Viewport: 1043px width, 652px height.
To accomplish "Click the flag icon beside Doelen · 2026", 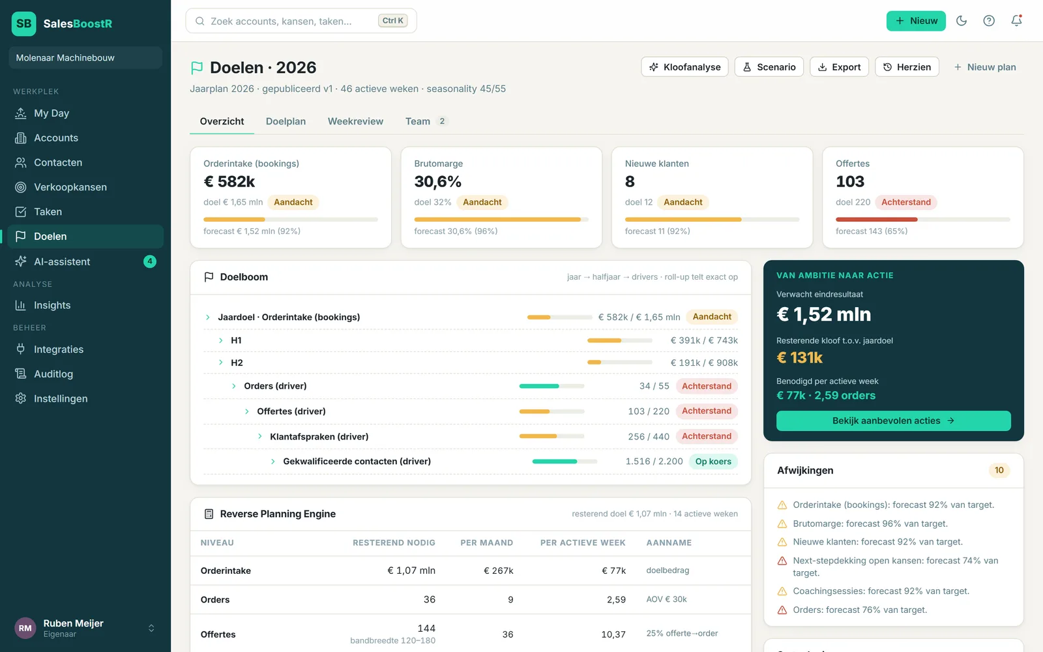I will [x=197, y=68].
